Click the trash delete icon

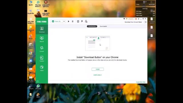[78, 21]
